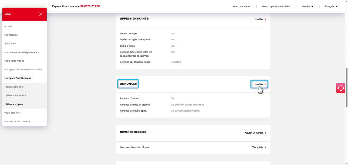Select assistance in the side menu
This screenshot has width=348, height=165.
[x=10, y=43]
